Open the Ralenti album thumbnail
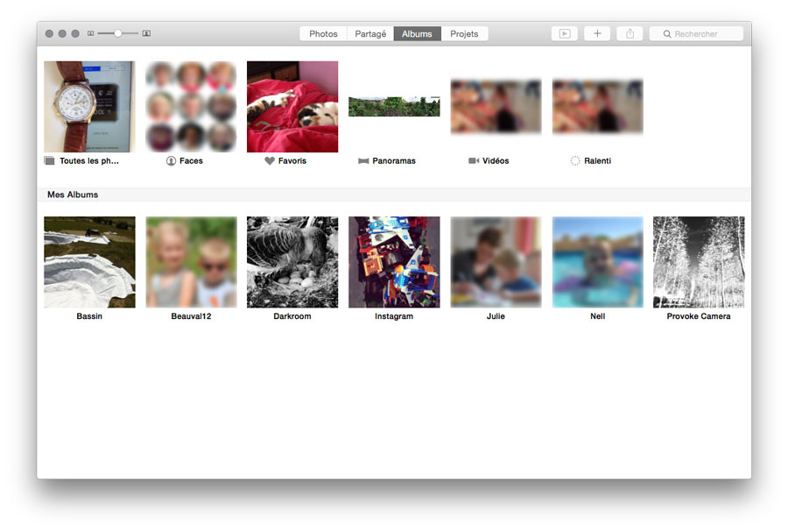This screenshot has height=531, width=788. coord(597,107)
